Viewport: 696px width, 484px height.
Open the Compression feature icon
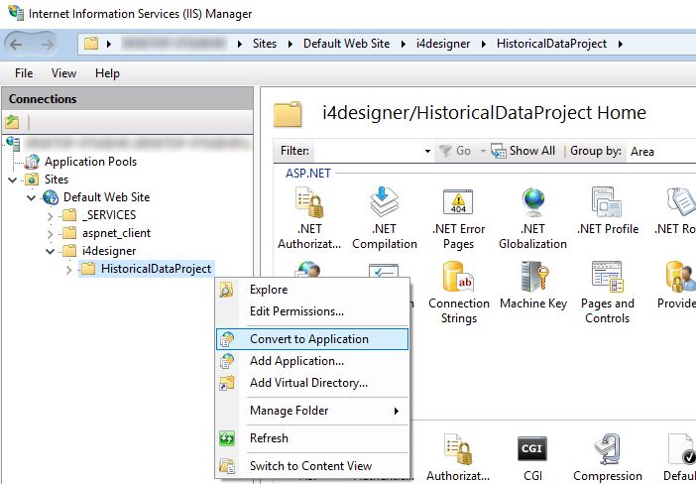click(x=607, y=448)
